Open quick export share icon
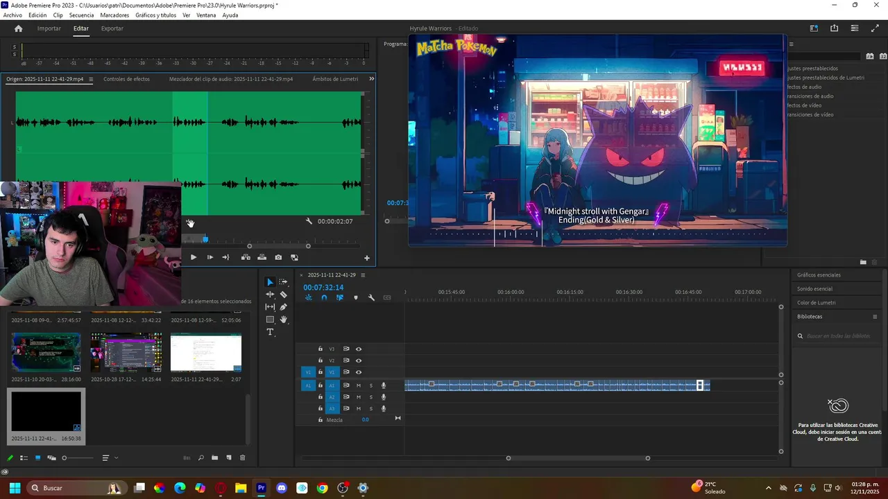Screen dimensions: 888x499 tap(834, 28)
